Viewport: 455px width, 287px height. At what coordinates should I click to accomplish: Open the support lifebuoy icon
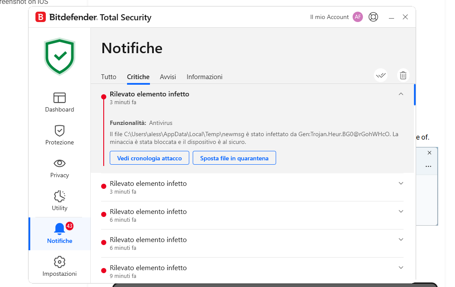[373, 17]
